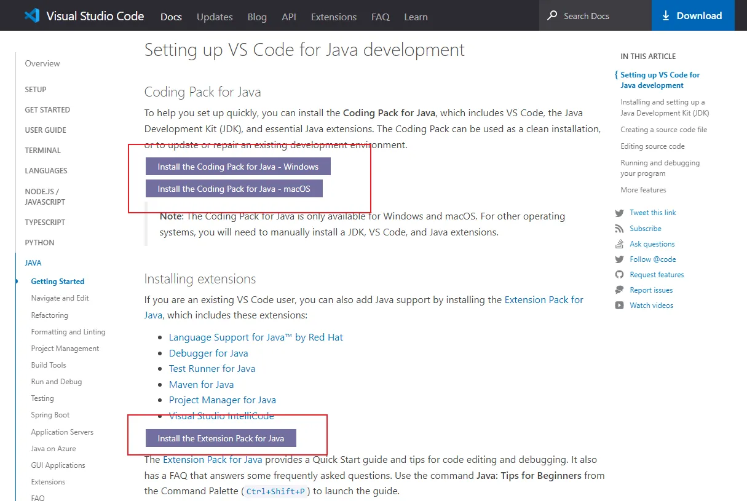Expand the LANGUAGES section

coord(46,170)
